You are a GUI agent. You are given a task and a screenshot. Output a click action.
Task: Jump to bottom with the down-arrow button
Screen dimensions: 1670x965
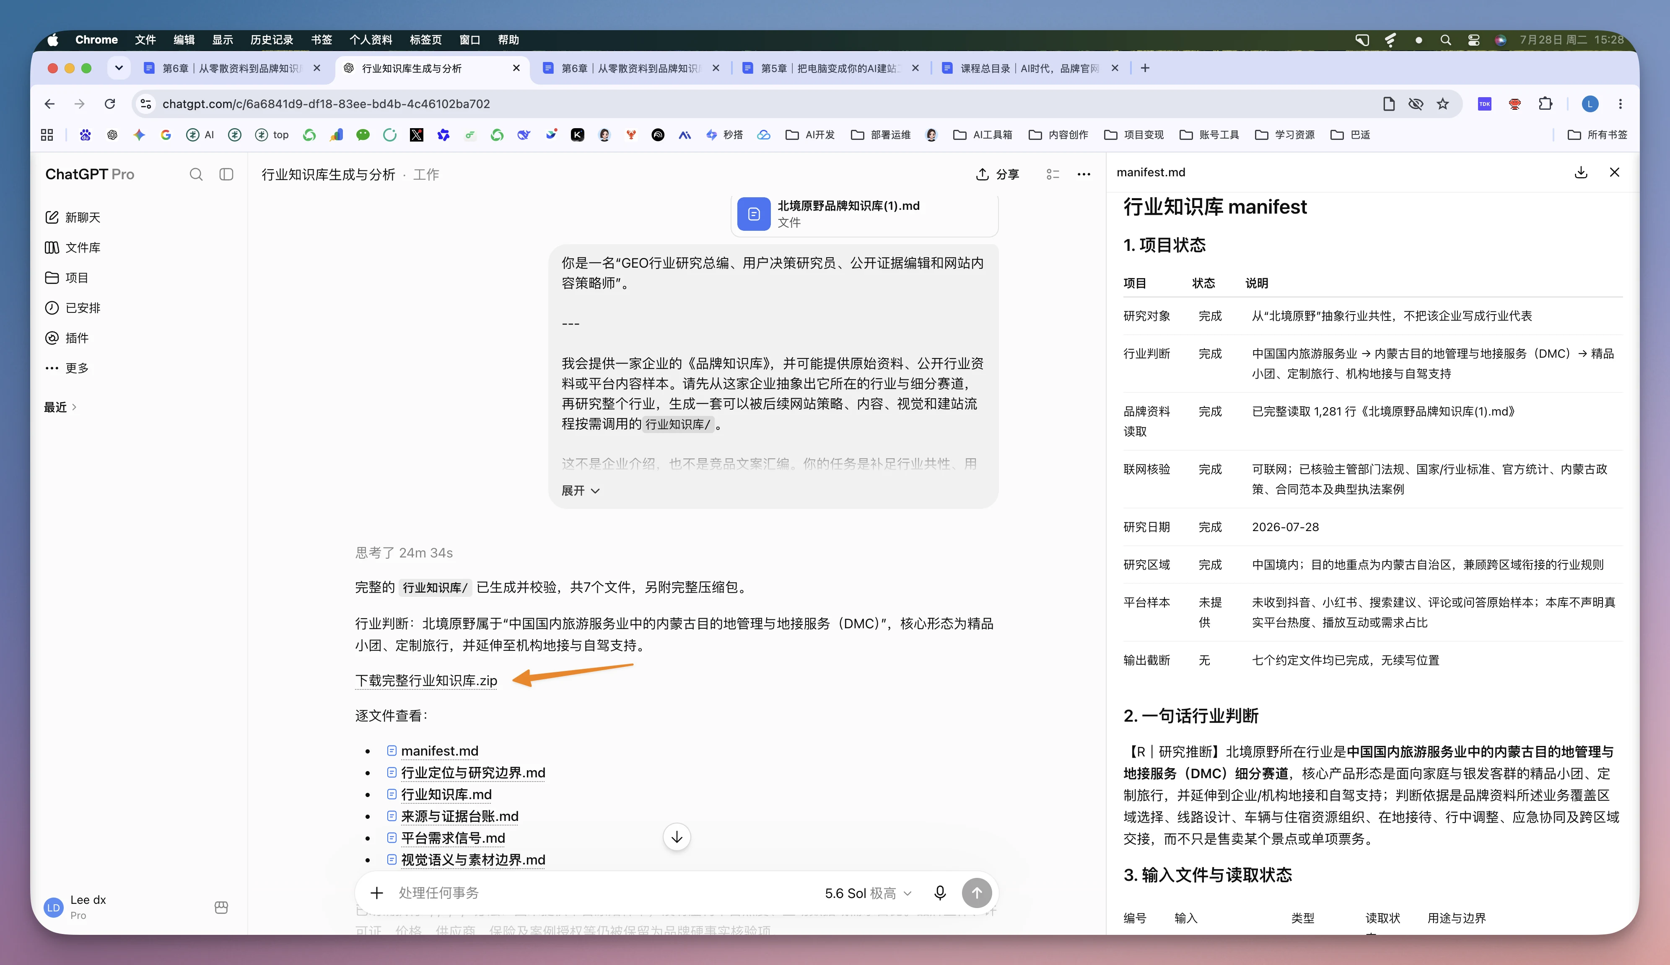coord(677,837)
